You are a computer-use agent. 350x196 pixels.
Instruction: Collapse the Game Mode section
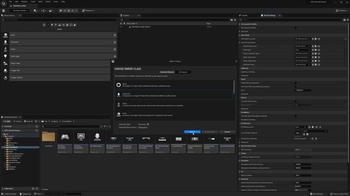click(240, 35)
